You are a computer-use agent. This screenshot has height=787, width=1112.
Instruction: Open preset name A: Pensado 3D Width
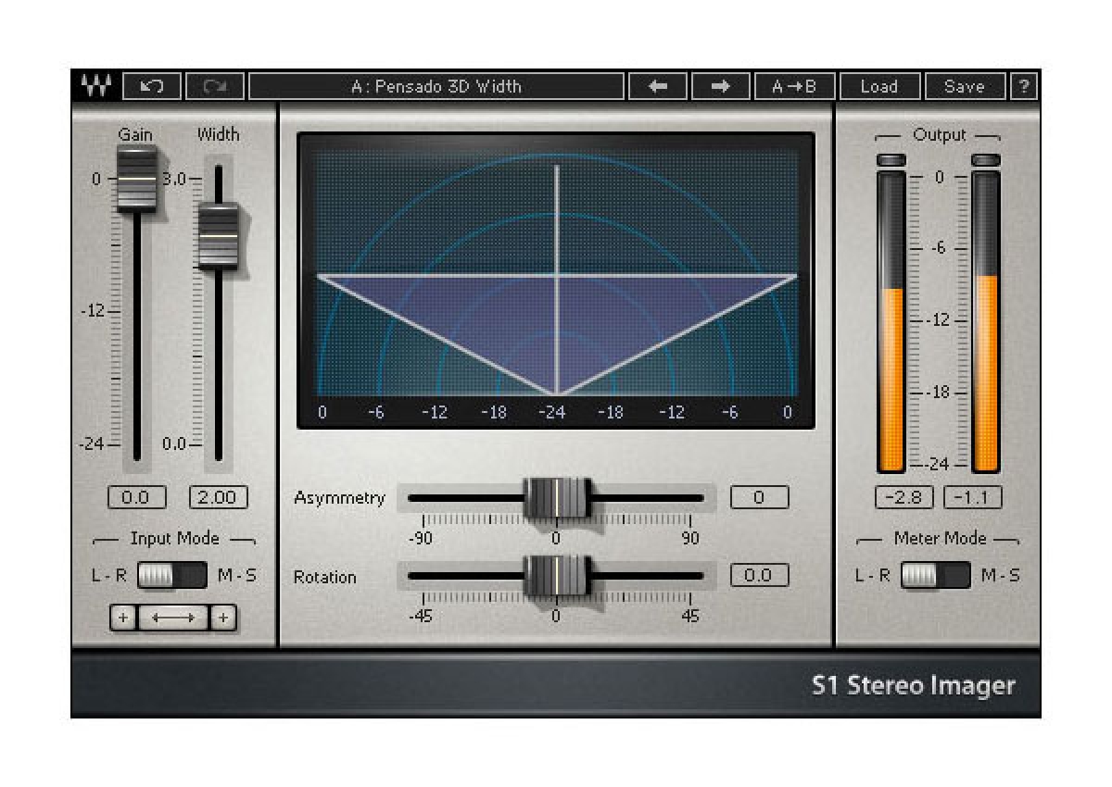coord(436,86)
